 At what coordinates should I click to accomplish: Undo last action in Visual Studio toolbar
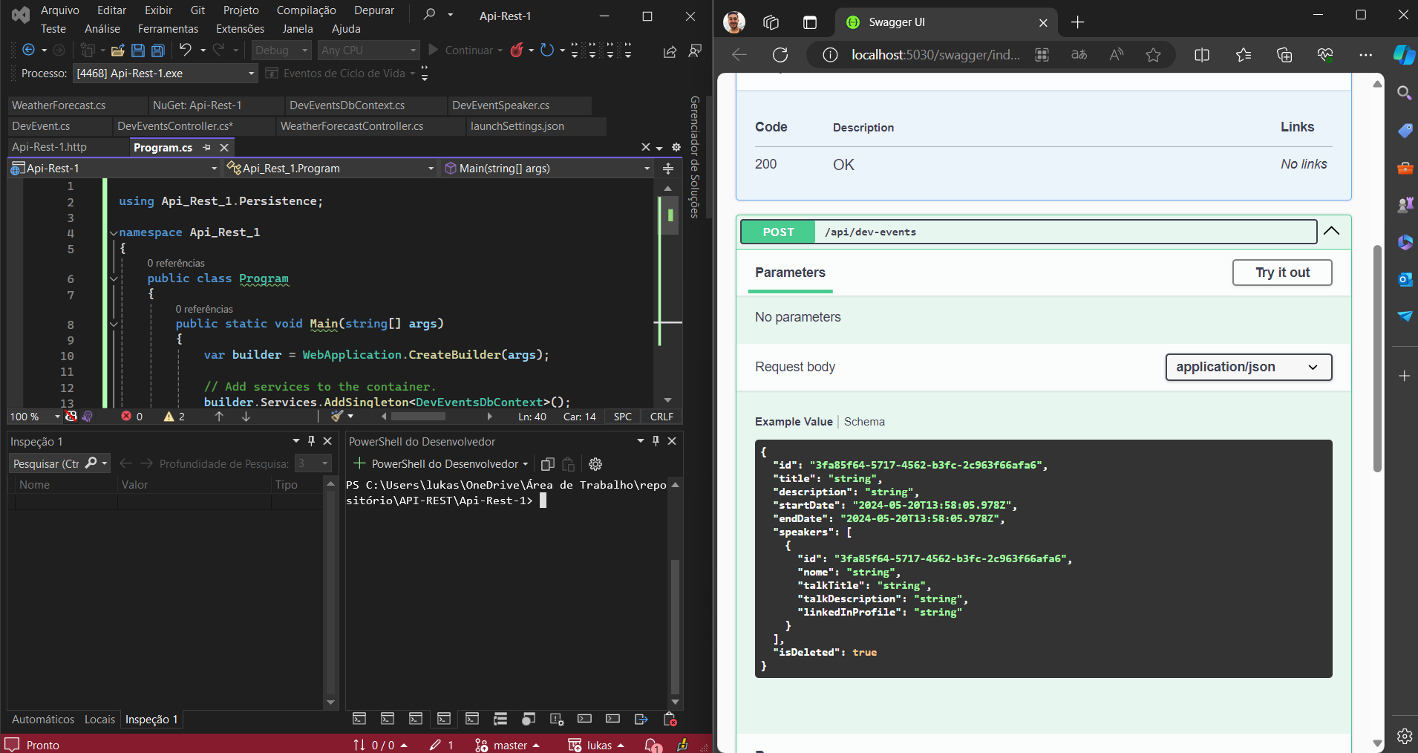coord(185,50)
